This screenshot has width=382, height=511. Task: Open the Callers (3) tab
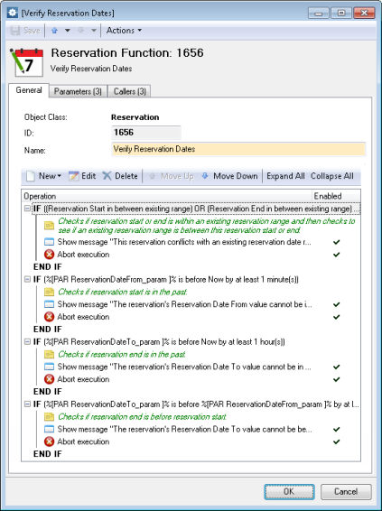coord(129,91)
